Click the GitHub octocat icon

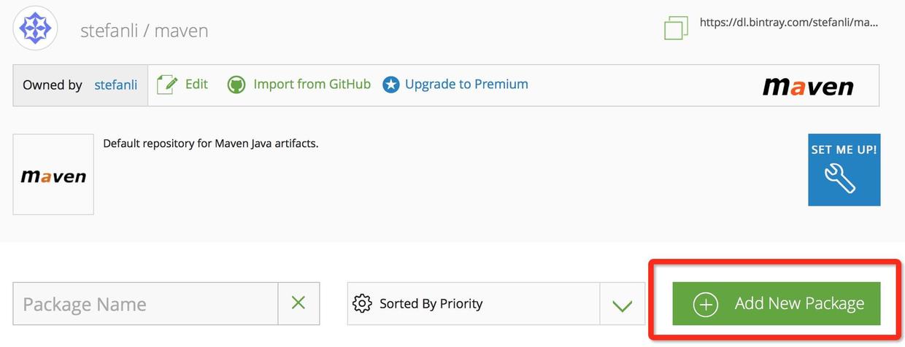(x=236, y=85)
